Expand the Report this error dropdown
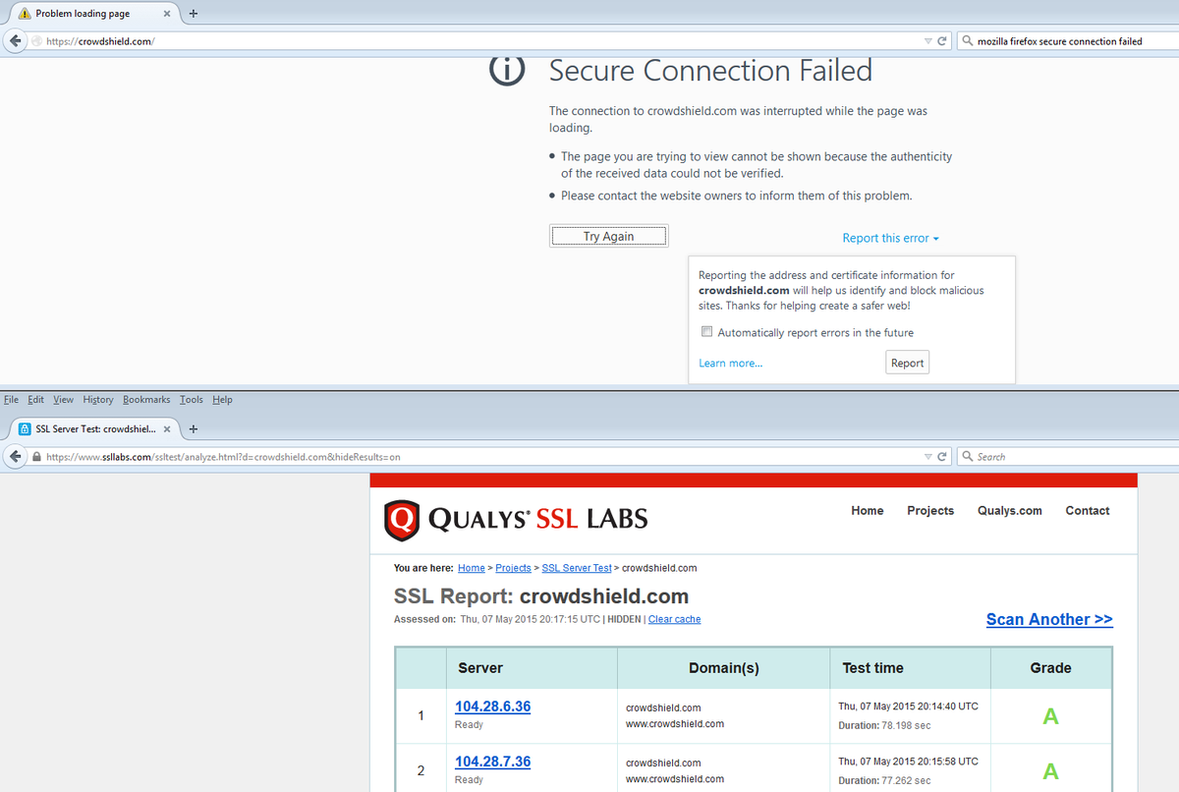The image size is (1179, 792). (891, 238)
